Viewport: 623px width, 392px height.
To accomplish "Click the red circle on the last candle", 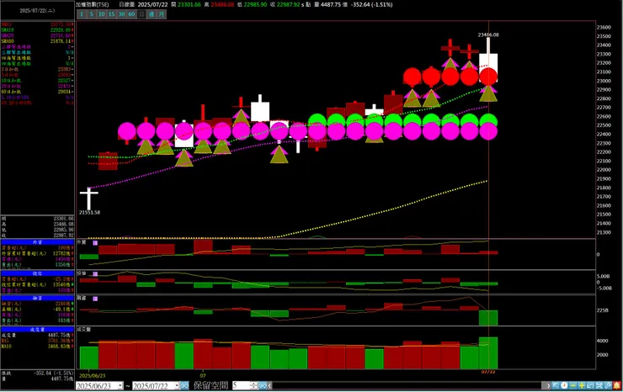I will tap(488, 77).
